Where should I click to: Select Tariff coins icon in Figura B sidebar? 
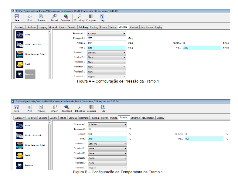(20, 155)
